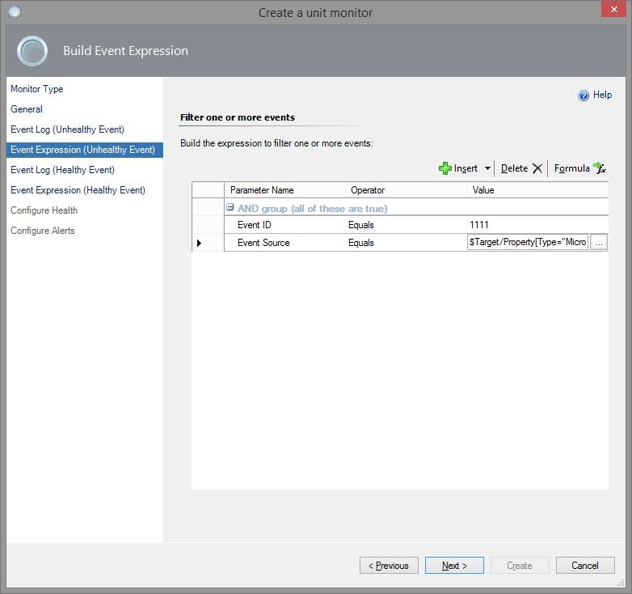
Task: Click the Next button
Action: [x=454, y=566]
